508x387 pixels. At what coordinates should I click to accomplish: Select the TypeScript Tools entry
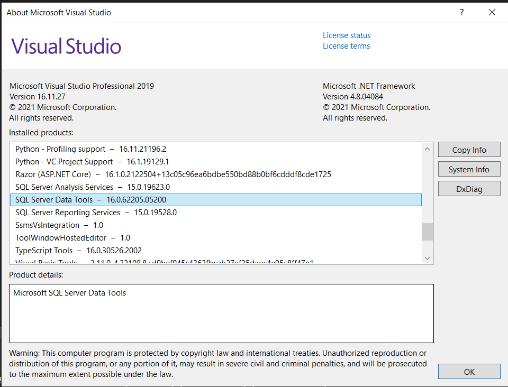[x=216, y=251]
